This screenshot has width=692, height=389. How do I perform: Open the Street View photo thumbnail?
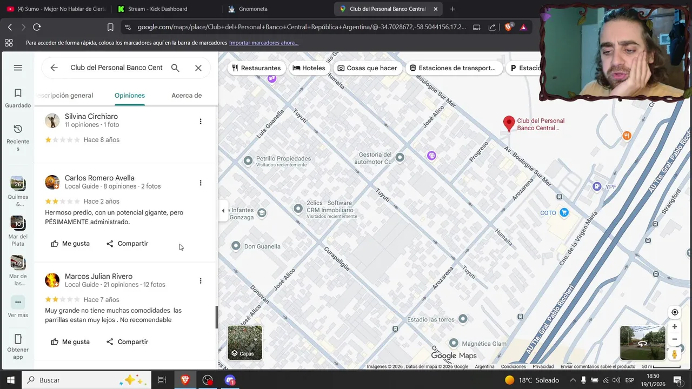[x=643, y=343]
